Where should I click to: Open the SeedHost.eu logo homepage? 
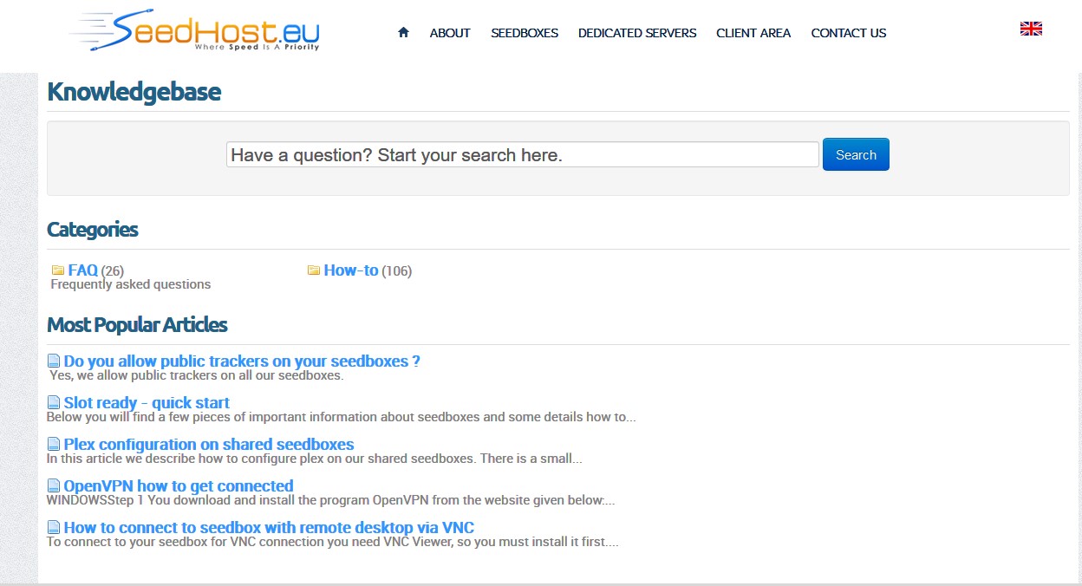coord(194,31)
